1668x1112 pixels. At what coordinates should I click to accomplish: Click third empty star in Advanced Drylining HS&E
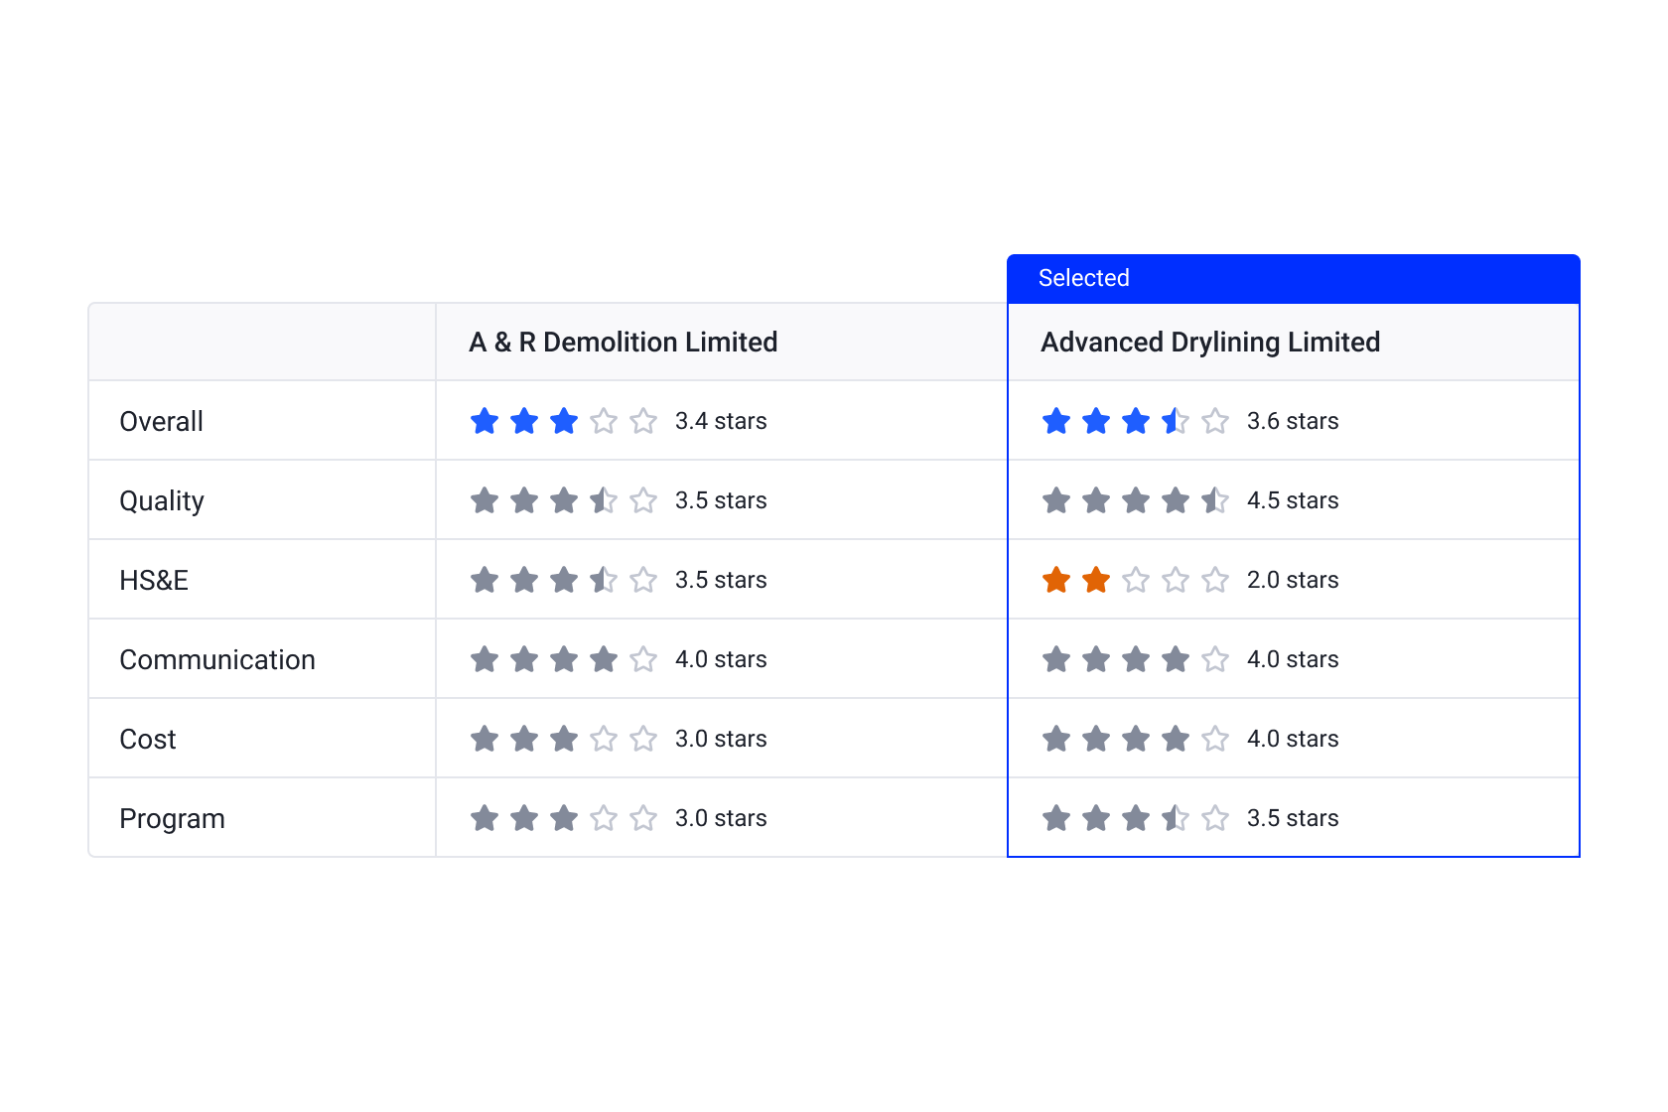coord(1136,580)
